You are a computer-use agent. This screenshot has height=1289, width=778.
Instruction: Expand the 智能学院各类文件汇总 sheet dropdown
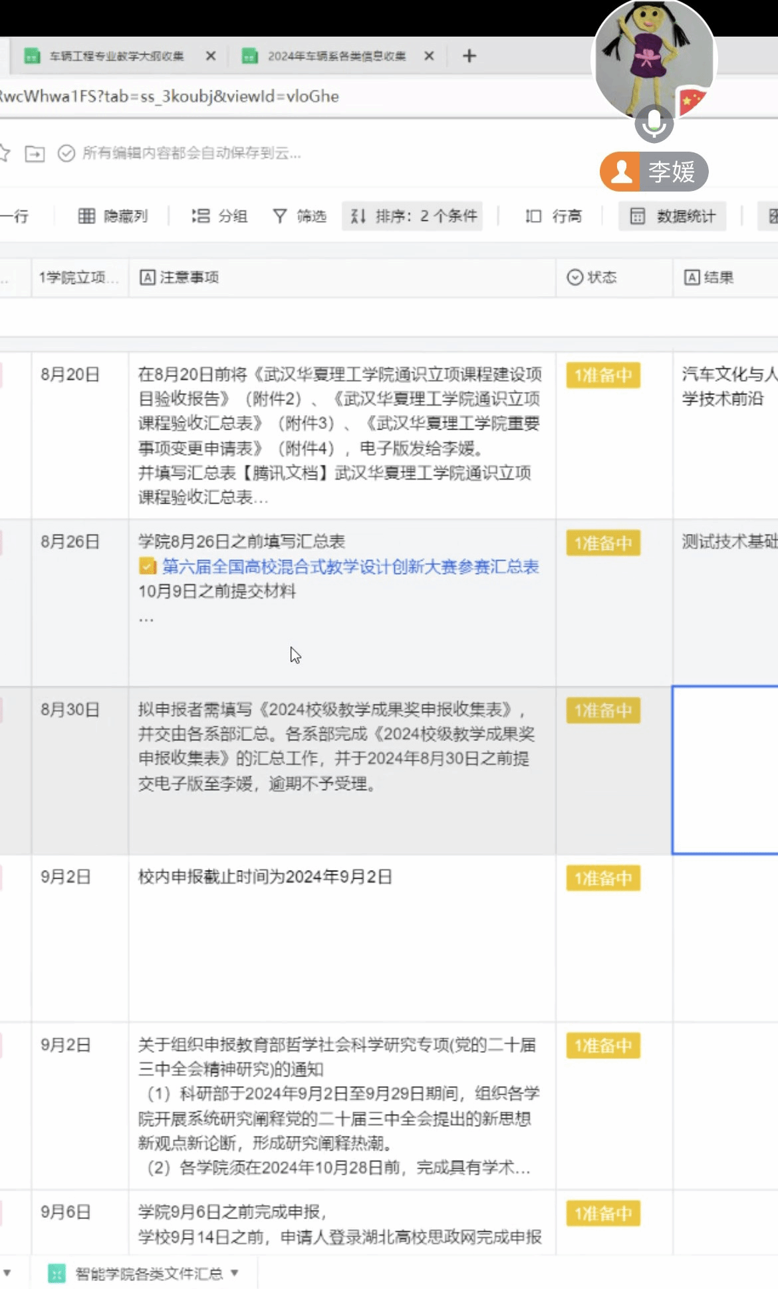point(235,1272)
